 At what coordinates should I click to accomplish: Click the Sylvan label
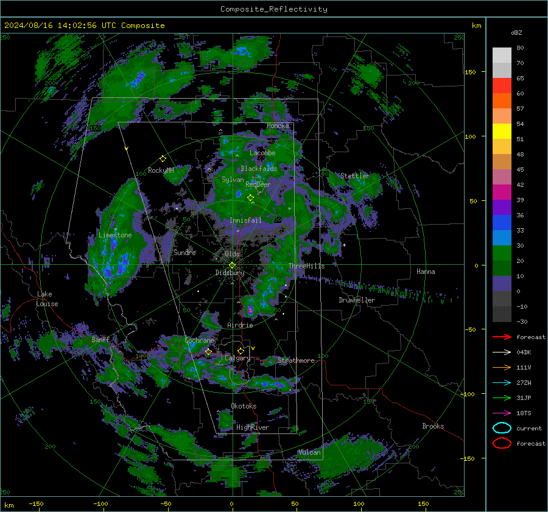click(233, 180)
